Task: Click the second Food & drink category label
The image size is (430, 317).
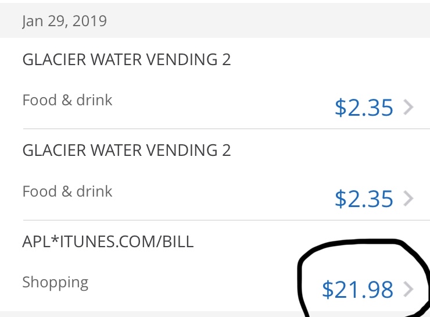Action: point(67,191)
